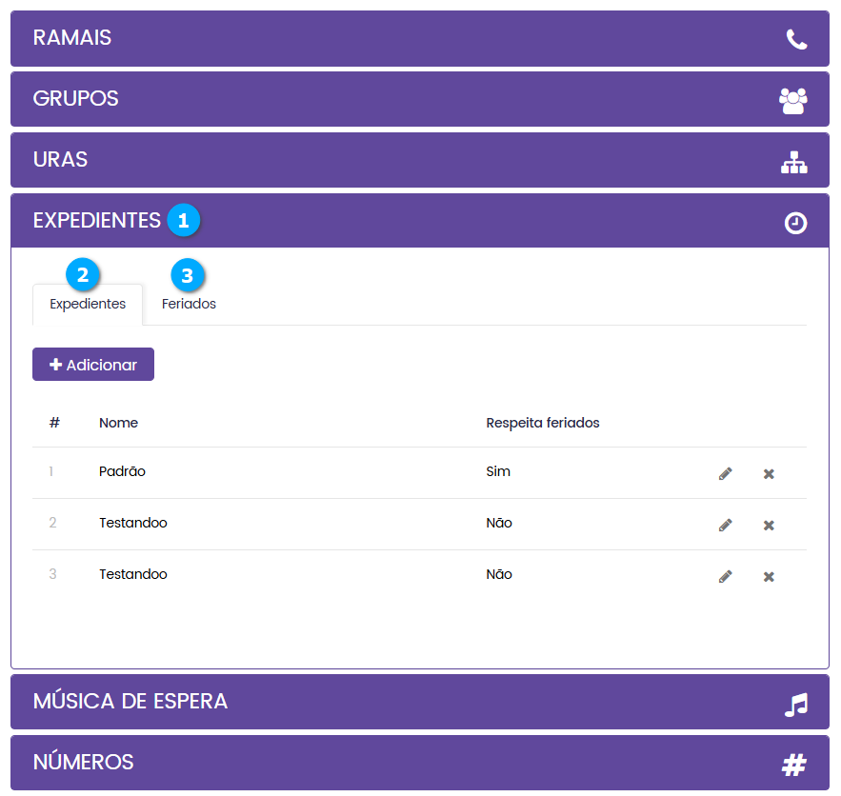The width and height of the screenshot is (841, 796).
Task: Edit the second row Testandoo entry
Action: point(726,525)
